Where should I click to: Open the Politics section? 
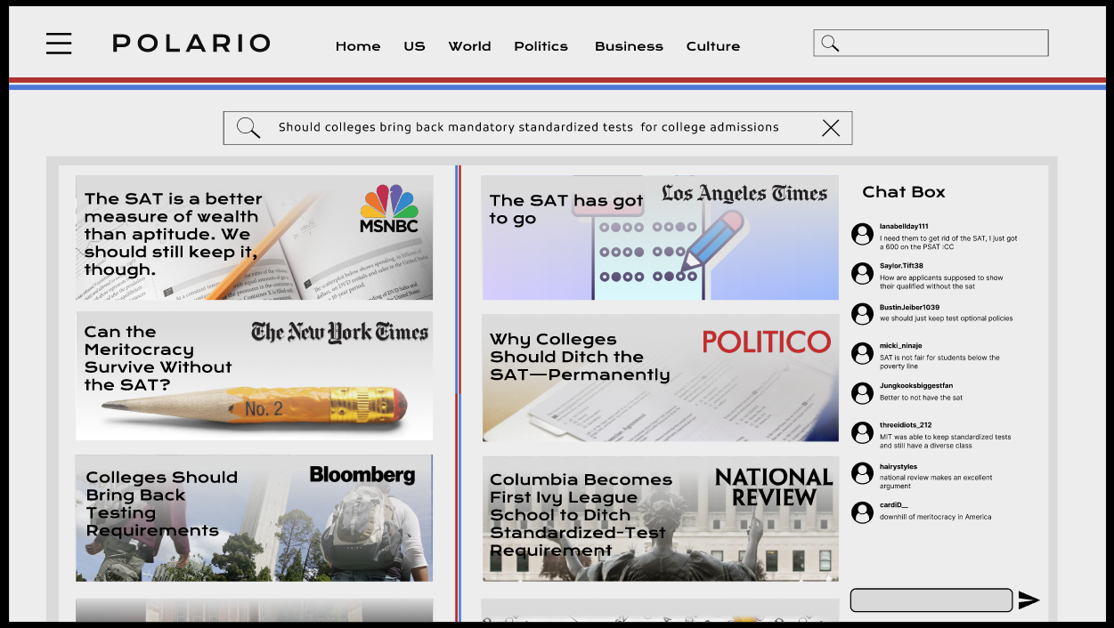click(x=541, y=46)
